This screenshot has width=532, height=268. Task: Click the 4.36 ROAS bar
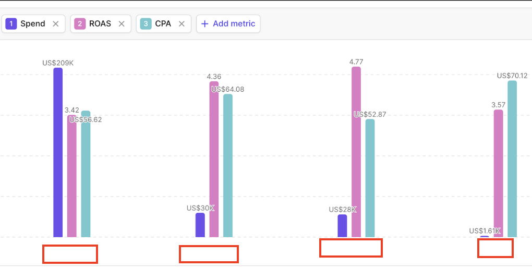214,159
